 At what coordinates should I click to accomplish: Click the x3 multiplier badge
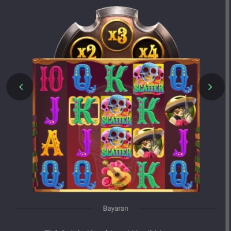pyautogui.click(x=117, y=36)
